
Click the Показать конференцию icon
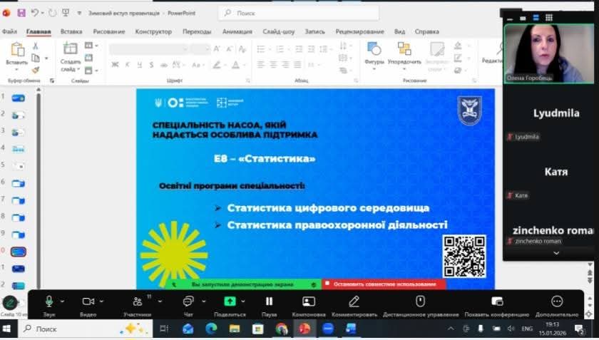(497, 302)
